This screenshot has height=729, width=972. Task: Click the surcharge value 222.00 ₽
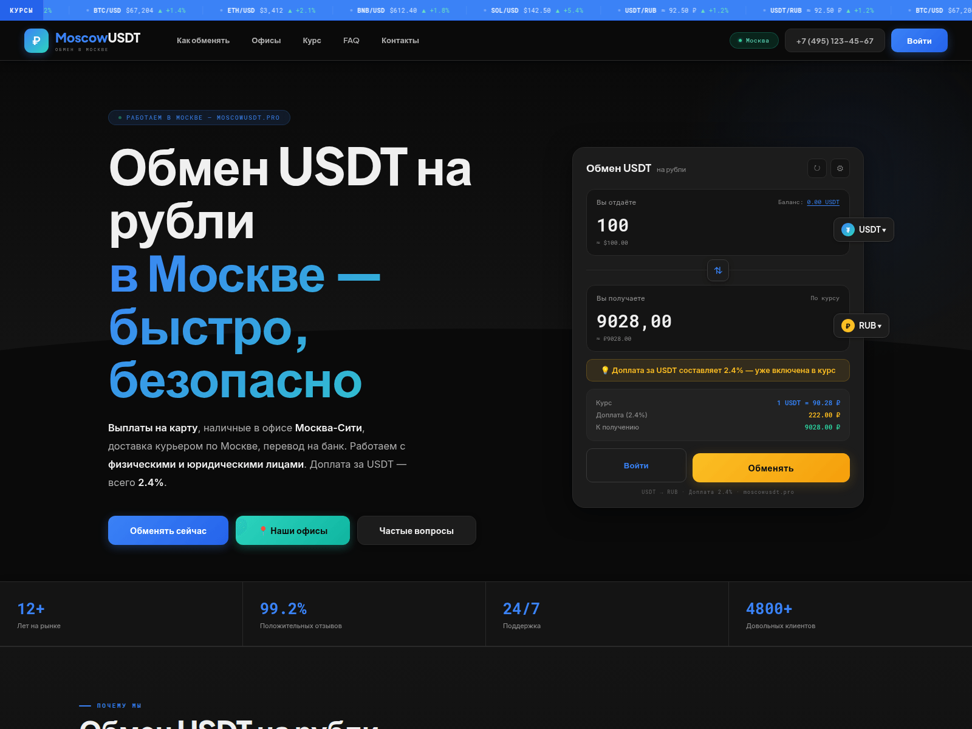(x=824, y=415)
